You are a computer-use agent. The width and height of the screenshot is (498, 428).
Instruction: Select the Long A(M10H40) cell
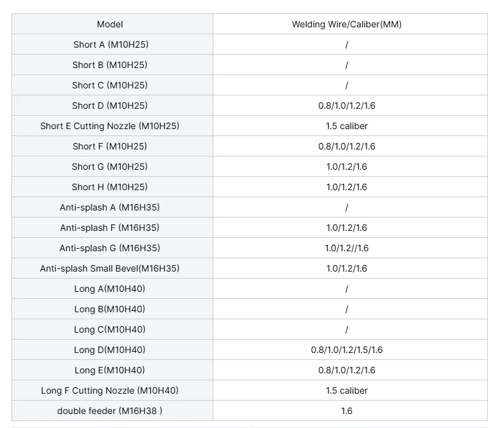tap(112, 289)
